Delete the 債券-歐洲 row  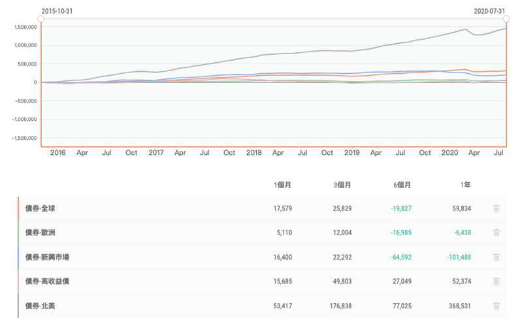point(496,233)
